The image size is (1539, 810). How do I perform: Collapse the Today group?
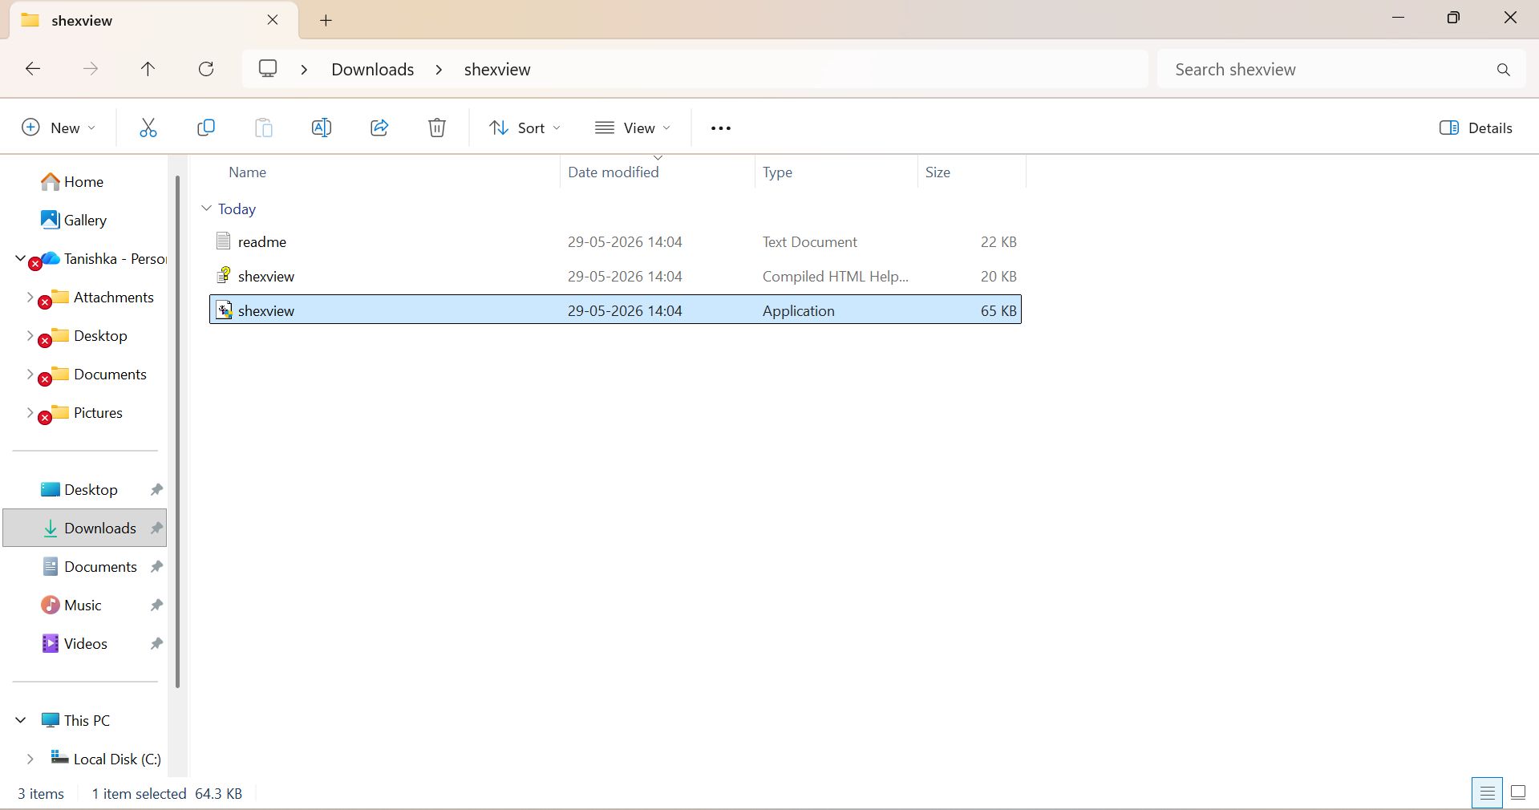click(x=206, y=209)
